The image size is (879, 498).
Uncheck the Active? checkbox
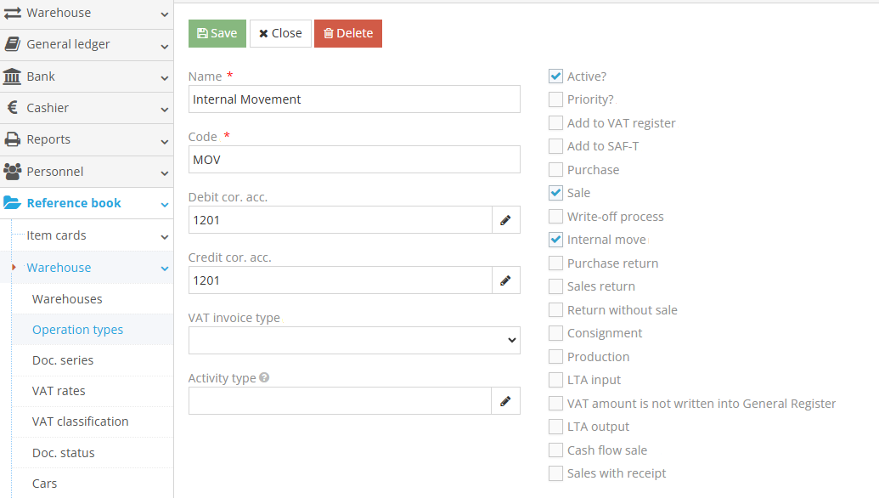click(x=555, y=76)
